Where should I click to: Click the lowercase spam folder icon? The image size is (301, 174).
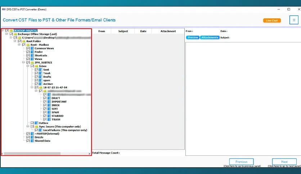[x=41, y=80]
